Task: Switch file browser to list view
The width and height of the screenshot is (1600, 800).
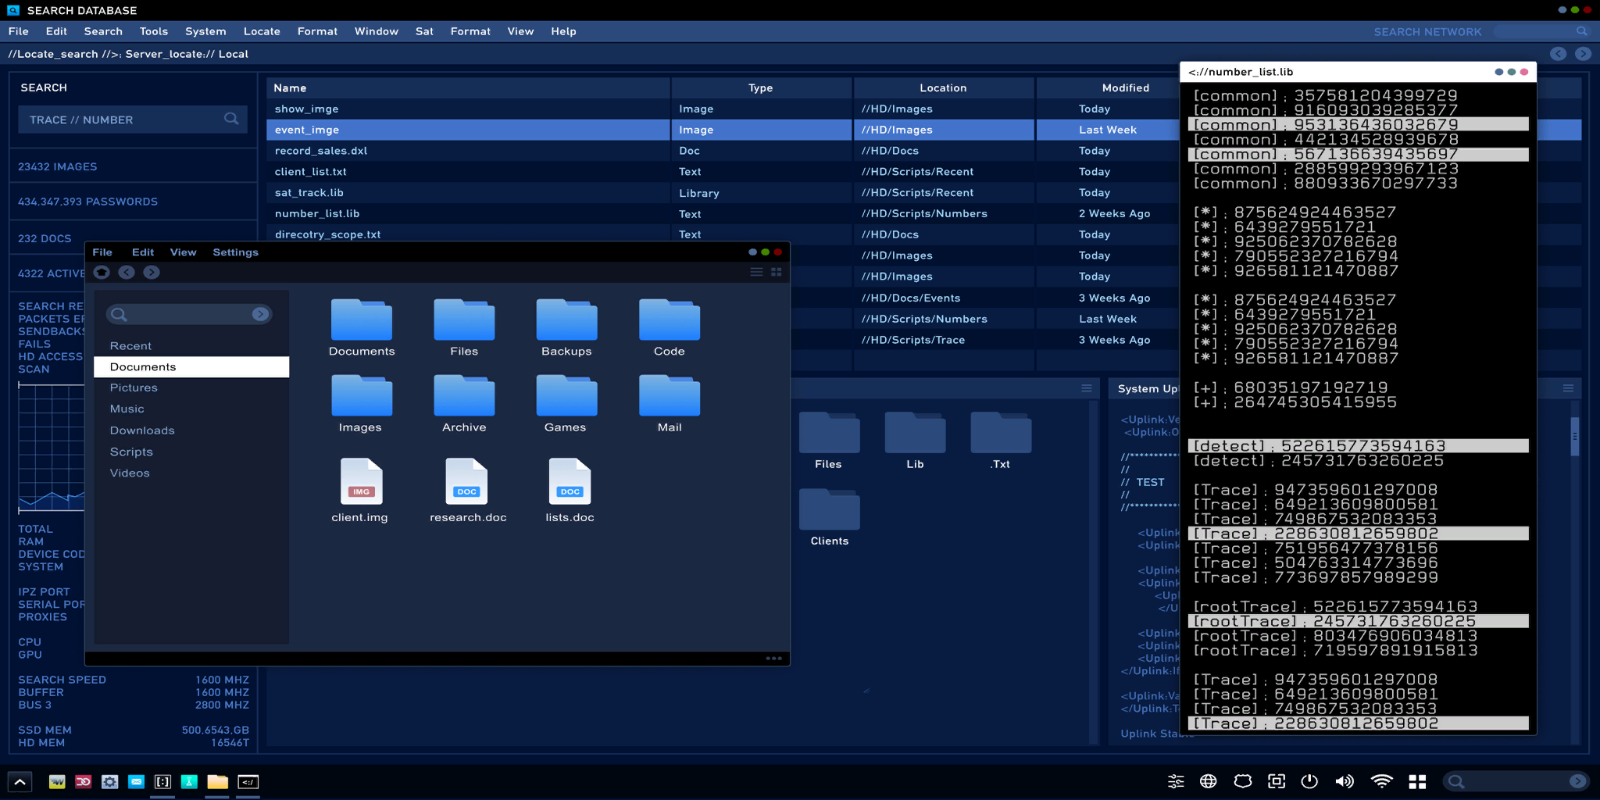Action: point(756,272)
